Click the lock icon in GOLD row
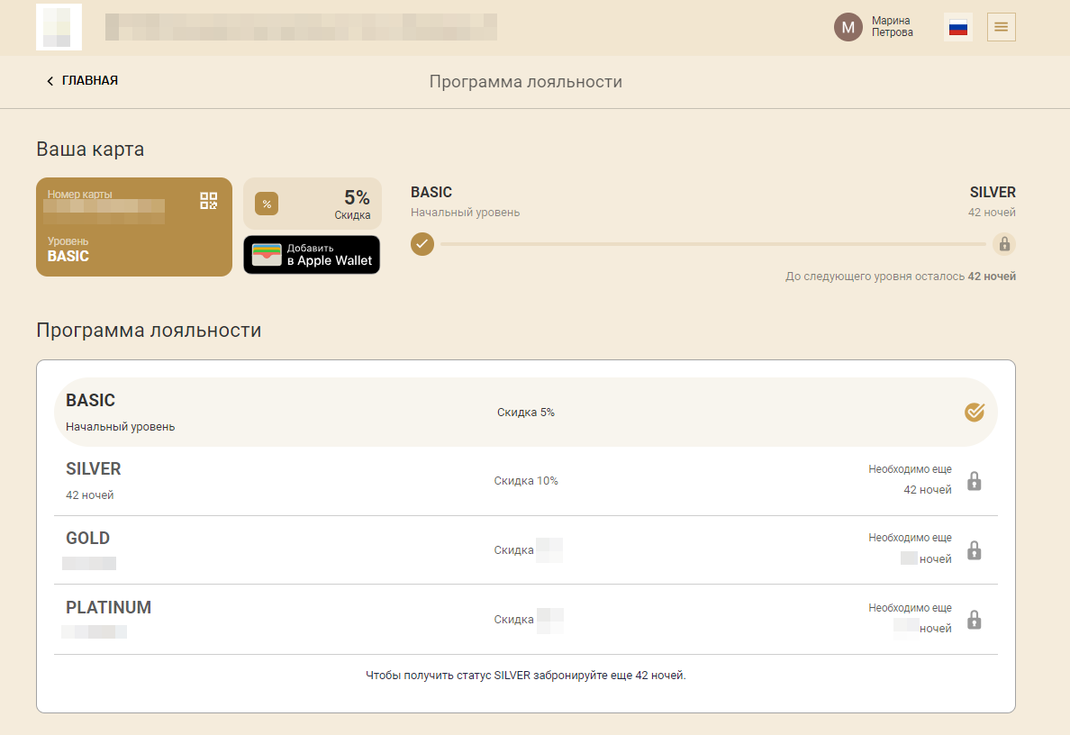This screenshot has height=735, width=1070. coord(975,550)
